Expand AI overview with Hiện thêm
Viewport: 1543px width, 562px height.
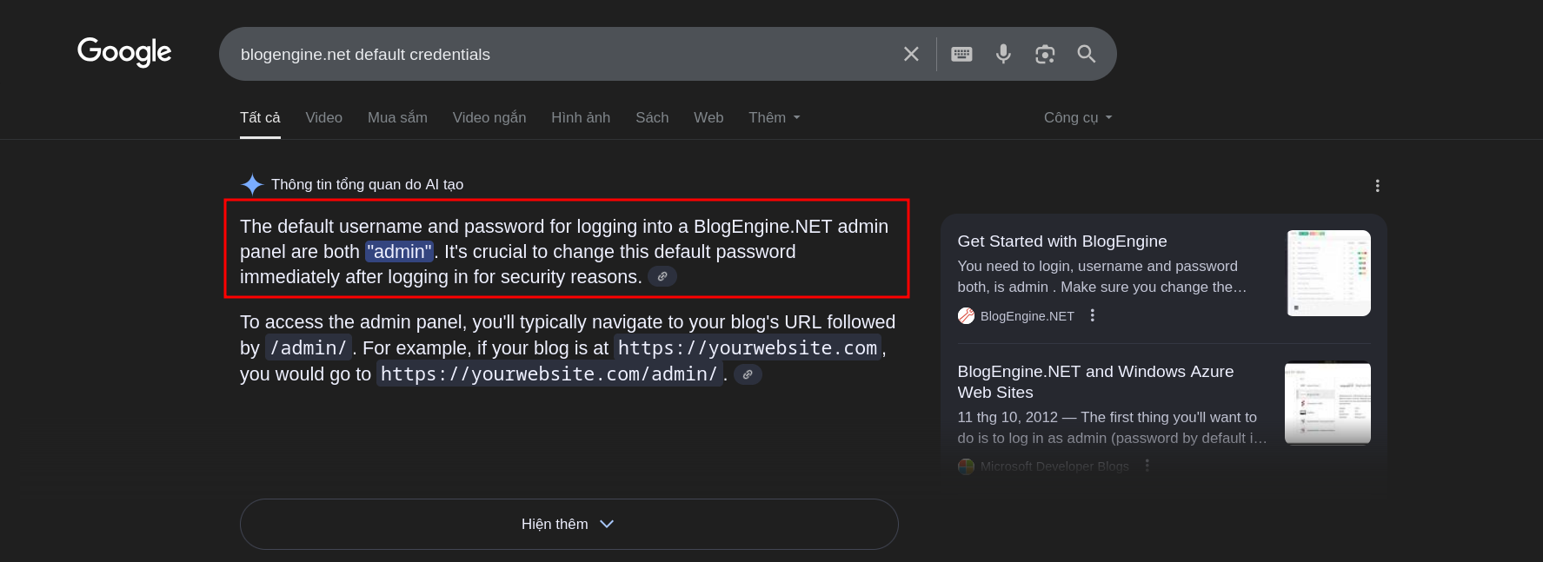pos(569,524)
